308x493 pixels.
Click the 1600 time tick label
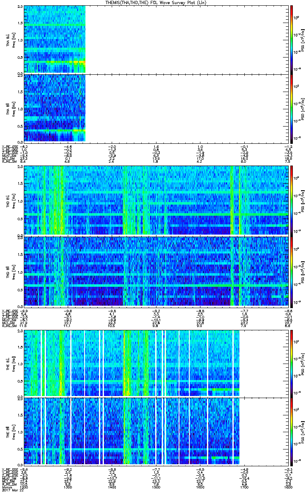(200, 486)
